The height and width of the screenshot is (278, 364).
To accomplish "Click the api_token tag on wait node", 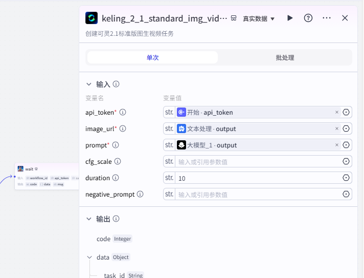I will pyautogui.click(x=60, y=178).
